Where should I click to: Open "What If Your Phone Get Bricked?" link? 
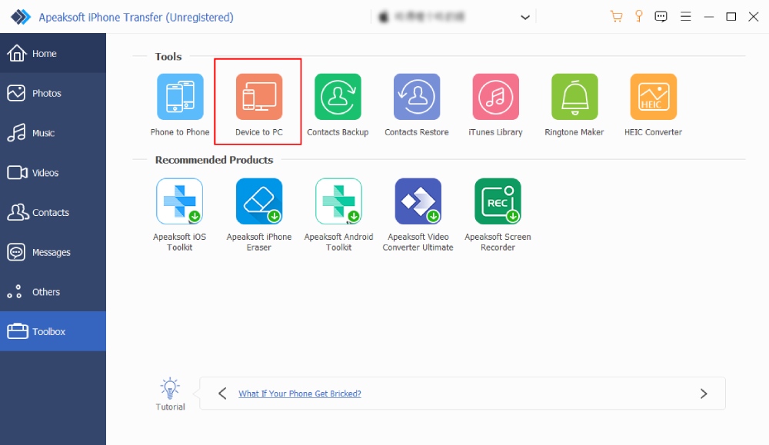300,394
